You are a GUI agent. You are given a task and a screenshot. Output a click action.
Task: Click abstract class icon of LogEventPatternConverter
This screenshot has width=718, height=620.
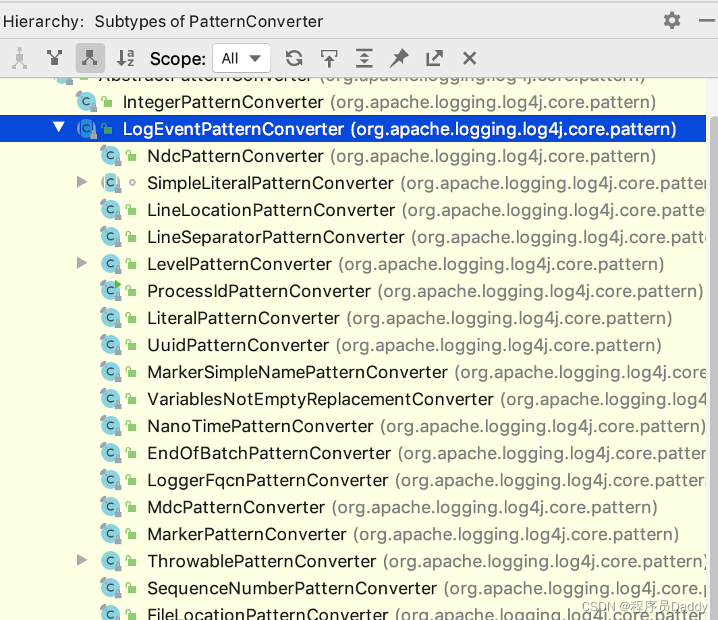click(x=86, y=129)
